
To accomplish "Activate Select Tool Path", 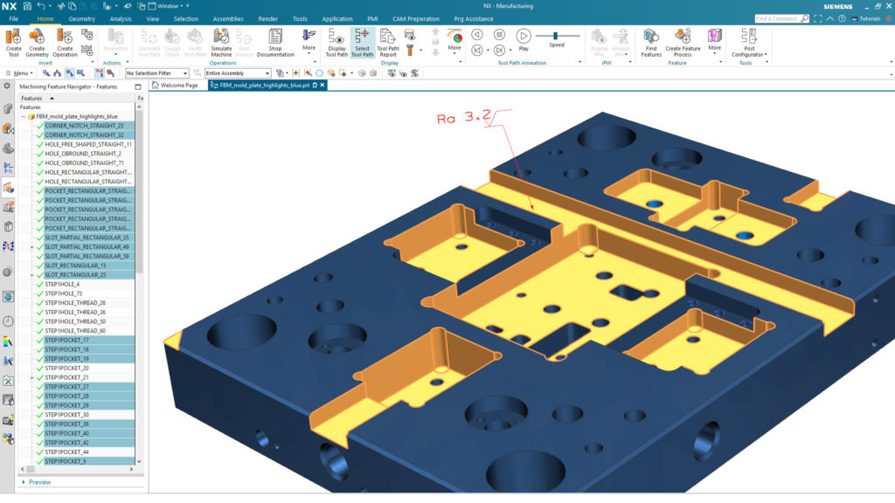I will pos(362,43).
